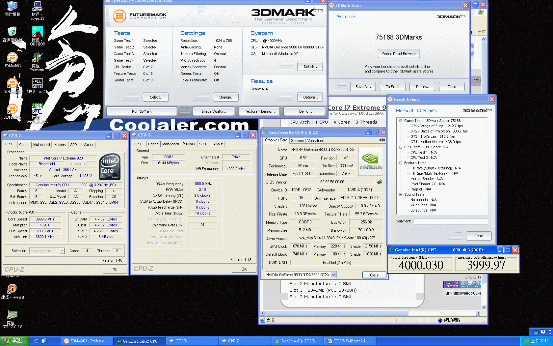Click the Change settings button

(226, 97)
